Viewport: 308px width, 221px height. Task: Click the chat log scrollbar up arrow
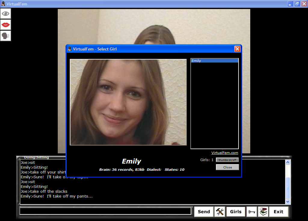pyautogui.click(x=288, y=162)
